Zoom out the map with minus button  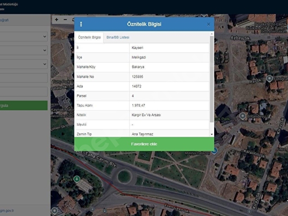(x=65, y=20)
